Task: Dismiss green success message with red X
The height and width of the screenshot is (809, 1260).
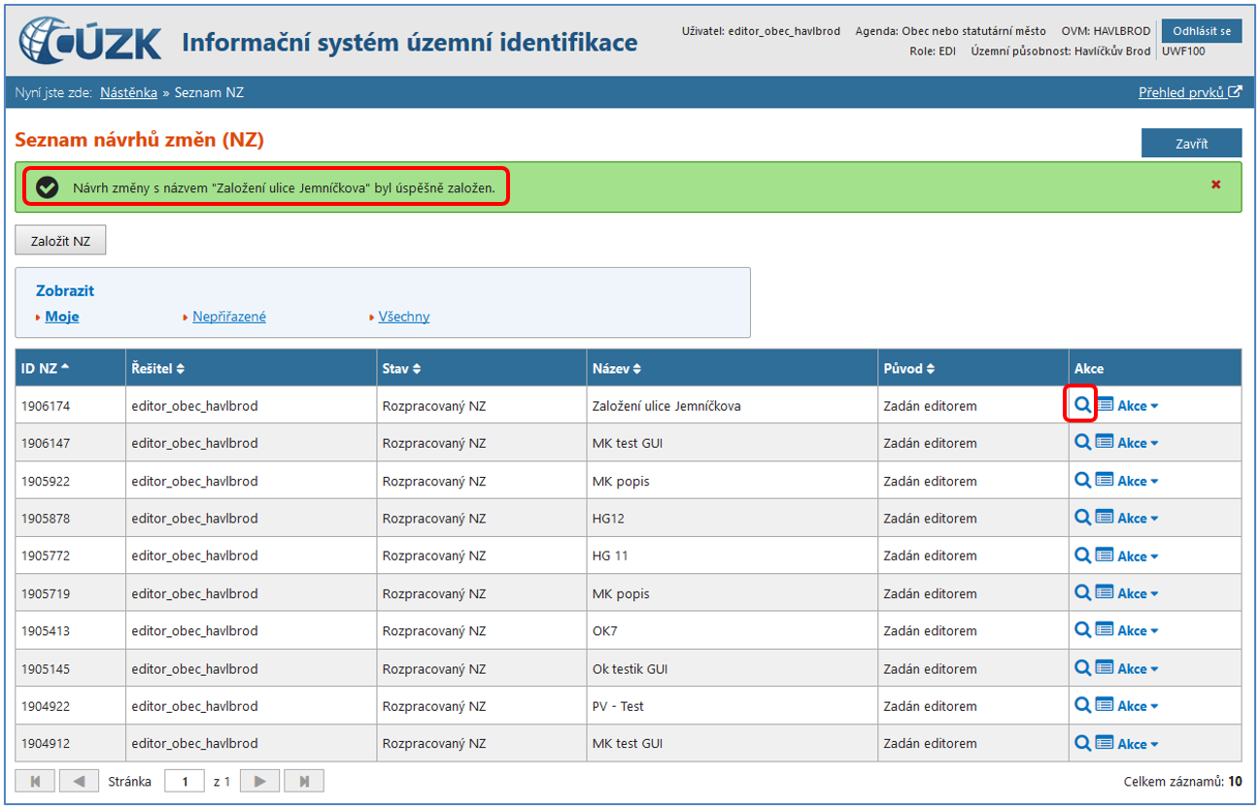Action: pyautogui.click(x=1215, y=185)
